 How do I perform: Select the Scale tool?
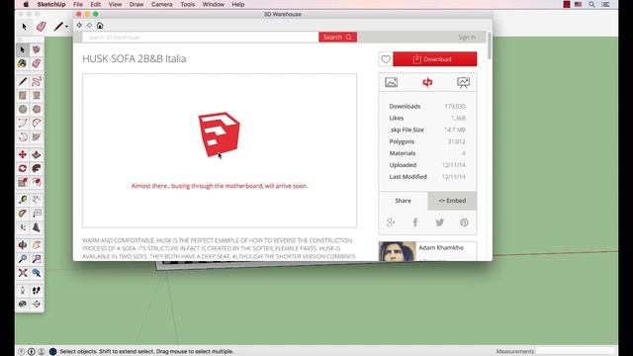[23, 182]
